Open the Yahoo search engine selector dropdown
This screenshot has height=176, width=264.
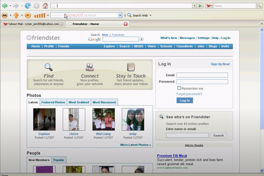click(x=212, y=6)
